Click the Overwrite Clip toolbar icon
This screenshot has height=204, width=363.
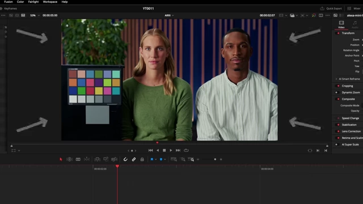tap(106, 159)
